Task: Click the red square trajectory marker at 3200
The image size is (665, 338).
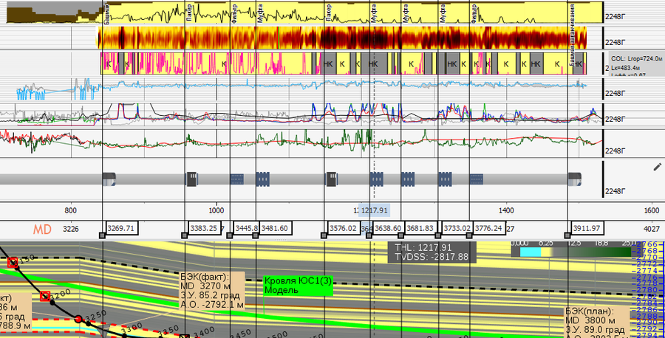Action: pyautogui.click(x=45, y=297)
